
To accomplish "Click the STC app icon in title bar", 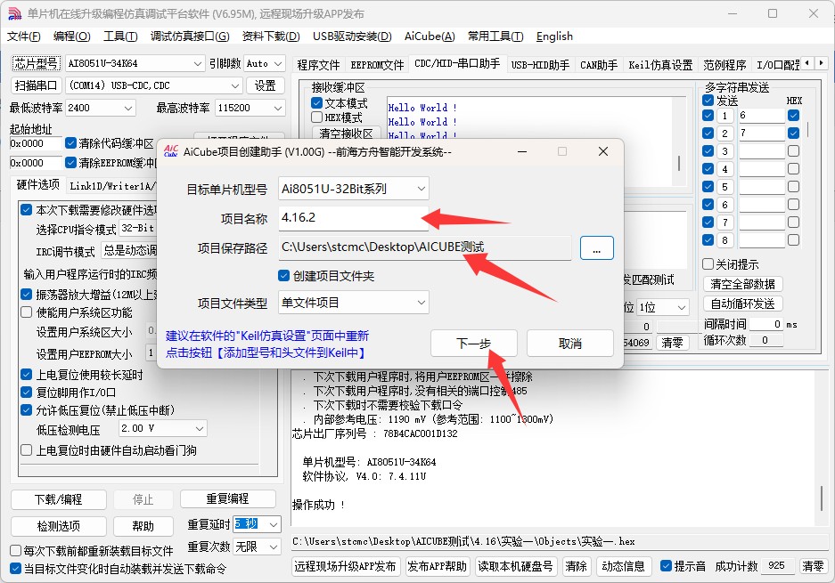I will click(x=14, y=14).
